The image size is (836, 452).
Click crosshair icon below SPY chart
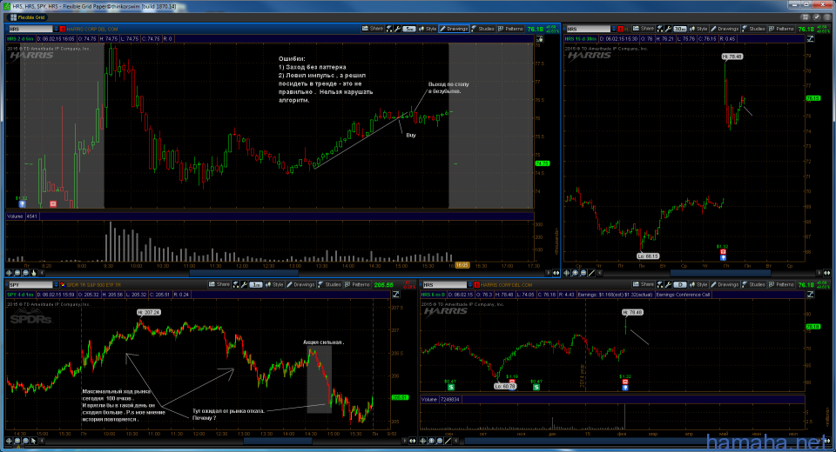pos(9,441)
